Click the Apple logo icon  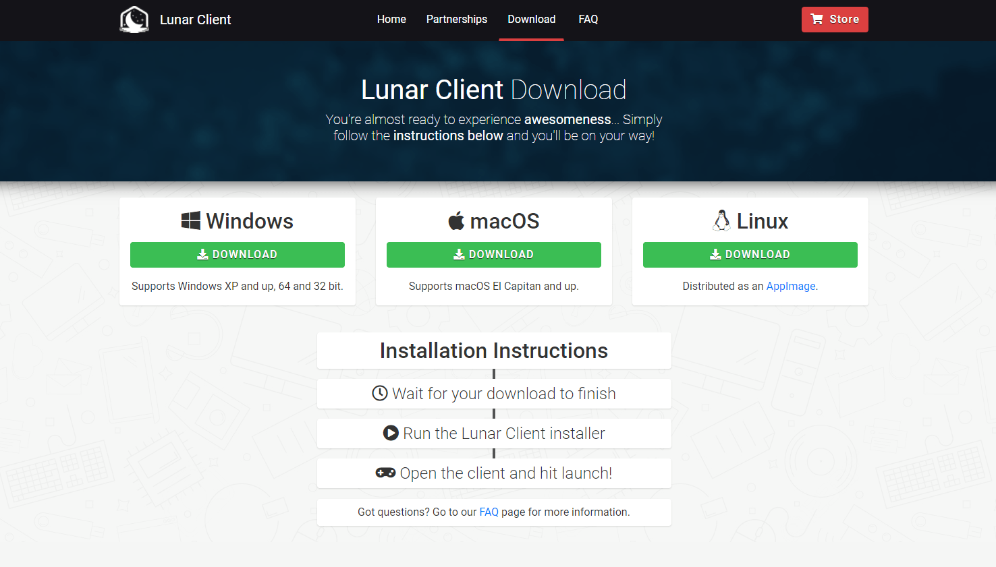(x=457, y=220)
